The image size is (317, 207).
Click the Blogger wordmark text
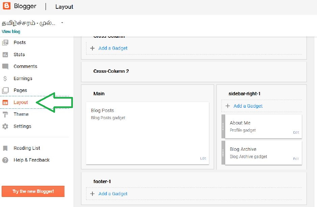25,6
